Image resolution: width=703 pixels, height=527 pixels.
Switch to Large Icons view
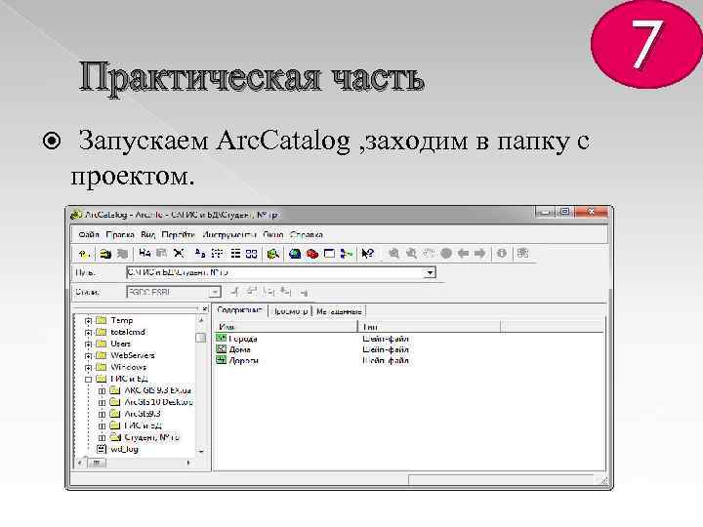pos(200,253)
